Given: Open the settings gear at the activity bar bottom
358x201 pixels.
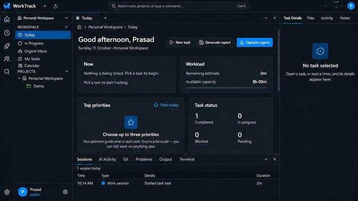Looking at the screenshot, I should [x=7, y=192].
